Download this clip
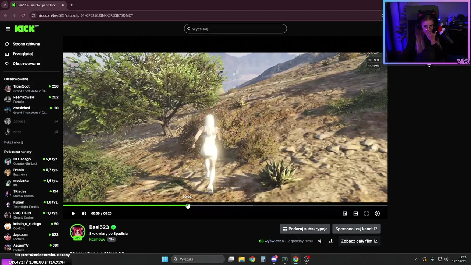 tap(331, 241)
